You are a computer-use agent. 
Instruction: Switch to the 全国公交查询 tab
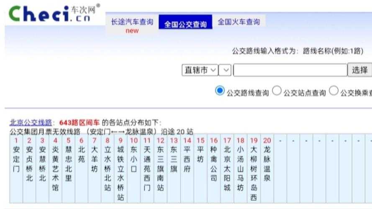point(185,22)
